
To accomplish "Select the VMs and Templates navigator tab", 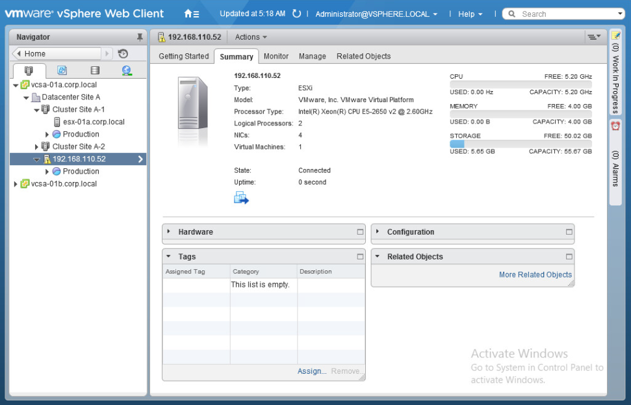I will click(x=62, y=70).
